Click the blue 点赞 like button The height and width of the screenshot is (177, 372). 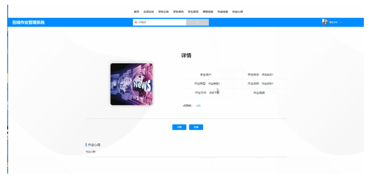(179, 127)
